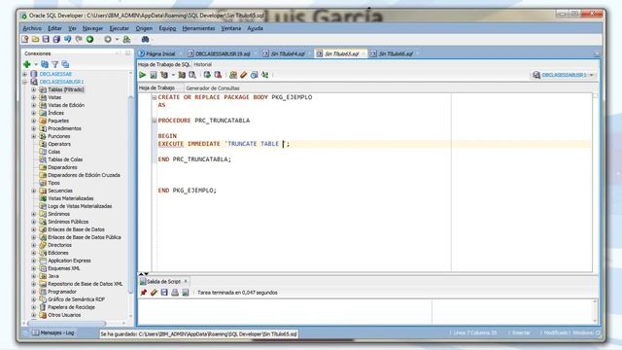Click the Explain Plan icon
Screen dimensions: 622x350
coord(164,75)
